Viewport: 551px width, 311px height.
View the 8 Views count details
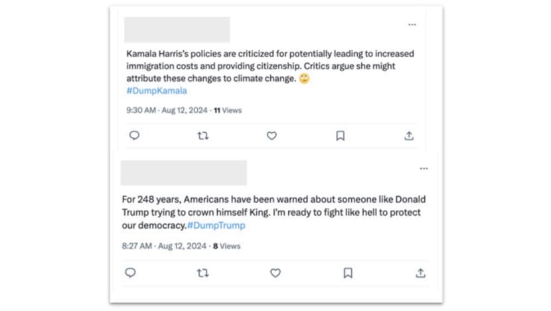pos(226,247)
